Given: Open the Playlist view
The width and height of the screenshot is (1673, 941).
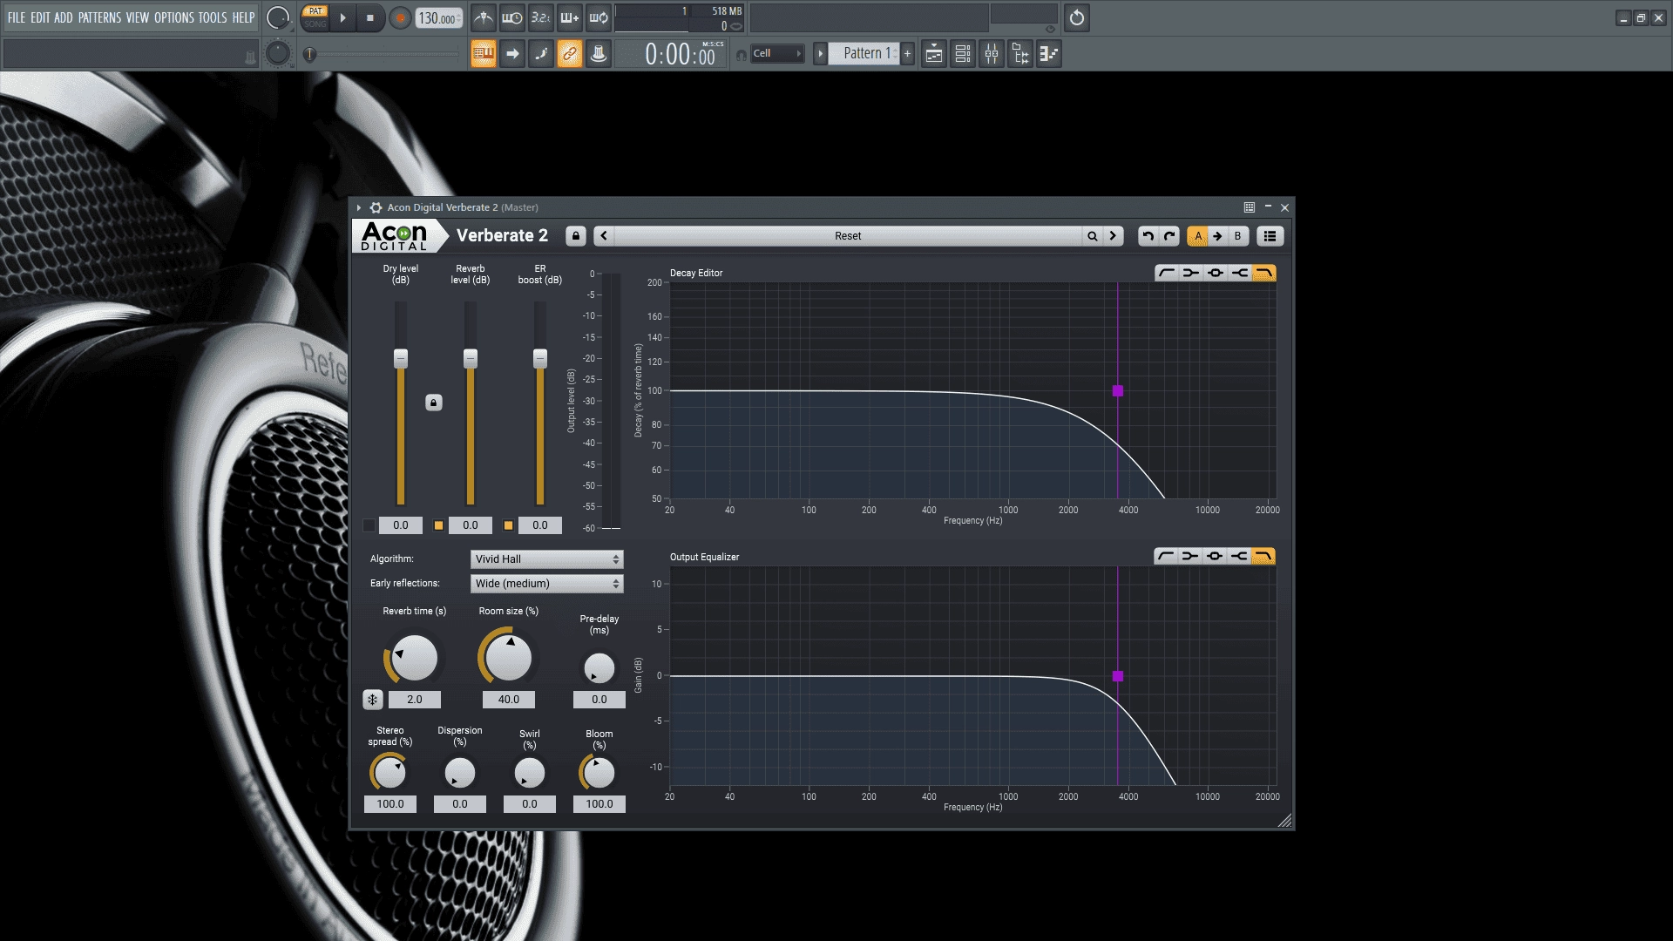Looking at the screenshot, I should pos(934,54).
